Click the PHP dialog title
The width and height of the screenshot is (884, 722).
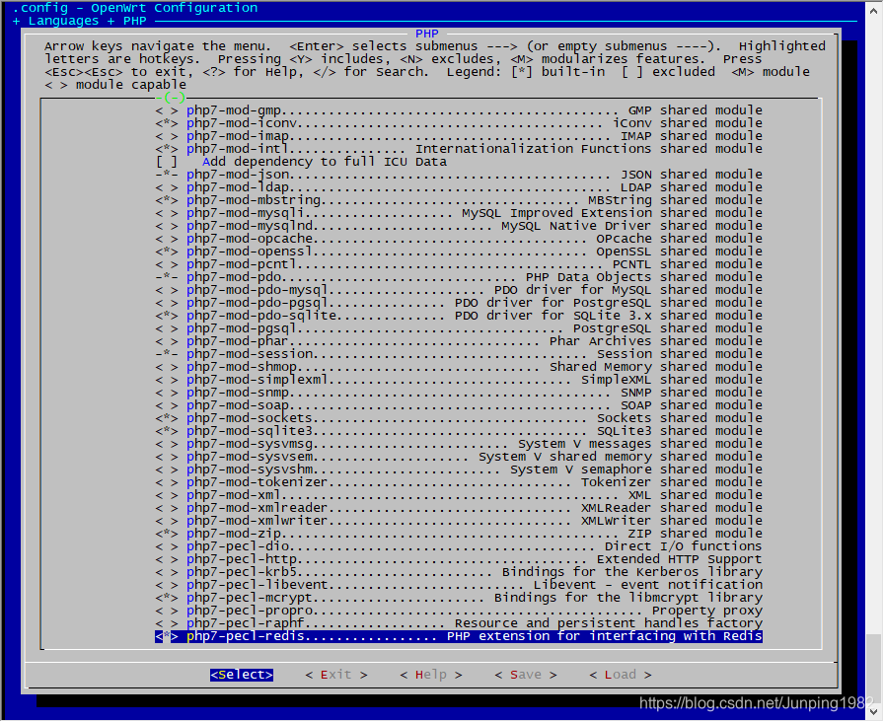click(x=427, y=34)
